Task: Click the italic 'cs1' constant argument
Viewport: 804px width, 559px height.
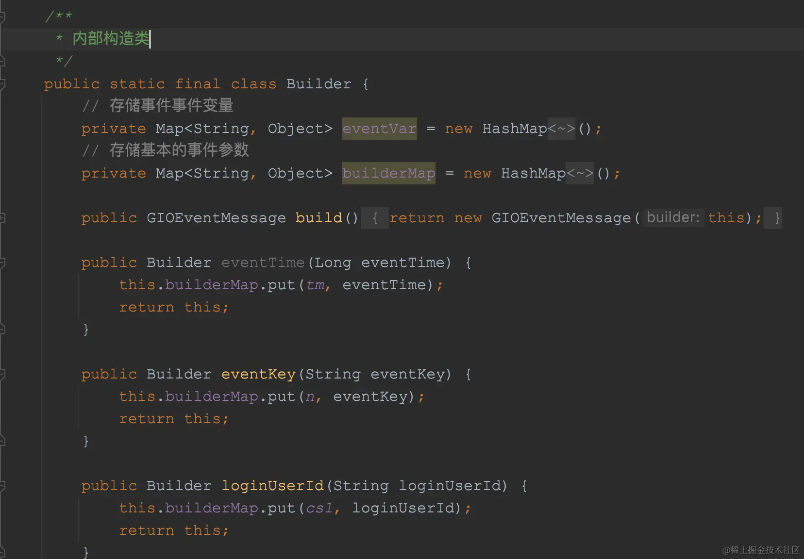Action: pos(319,508)
